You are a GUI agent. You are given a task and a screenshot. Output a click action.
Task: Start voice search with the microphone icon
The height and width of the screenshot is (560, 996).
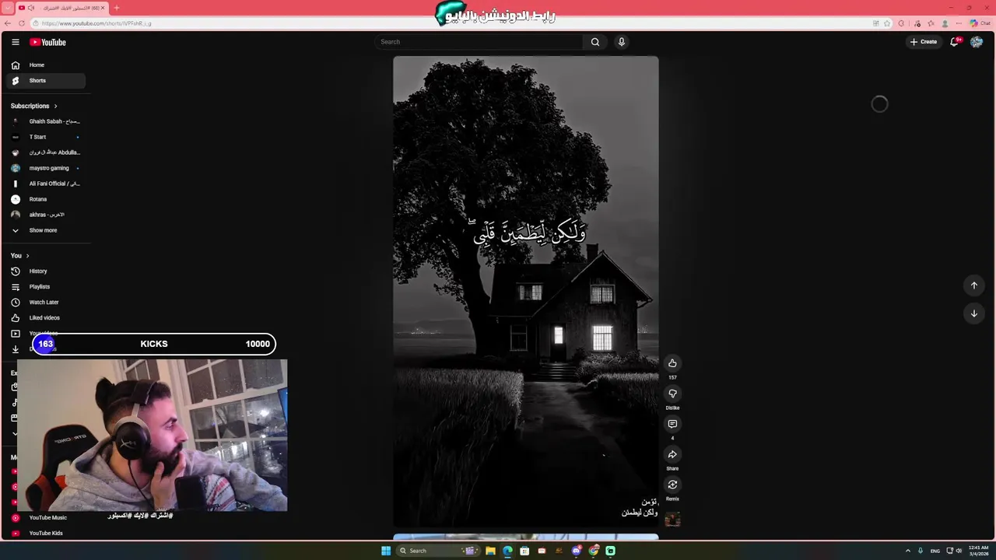coord(622,42)
